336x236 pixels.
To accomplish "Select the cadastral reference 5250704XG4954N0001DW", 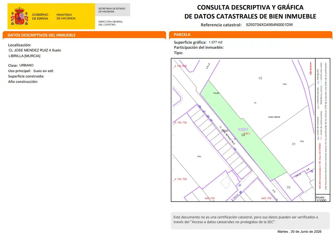I will click(269, 25).
